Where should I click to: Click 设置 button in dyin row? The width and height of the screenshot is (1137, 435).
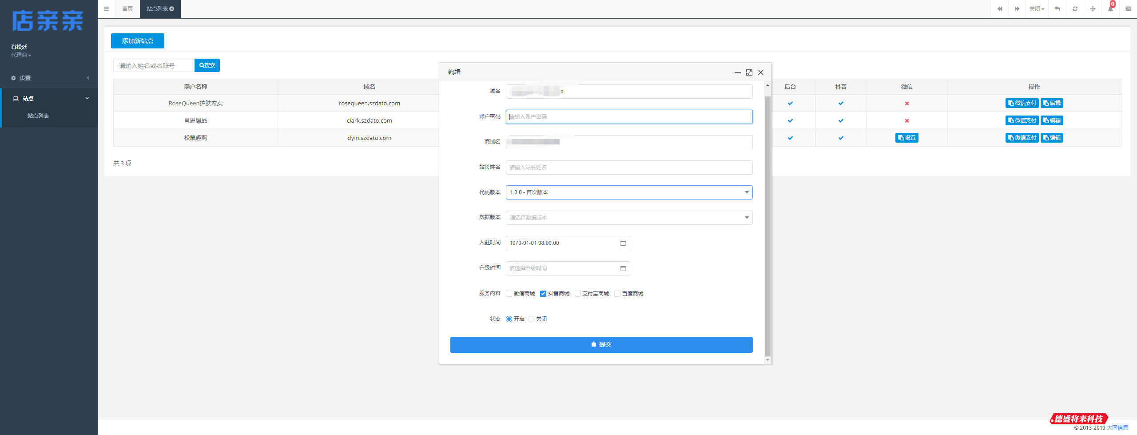click(x=906, y=138)
